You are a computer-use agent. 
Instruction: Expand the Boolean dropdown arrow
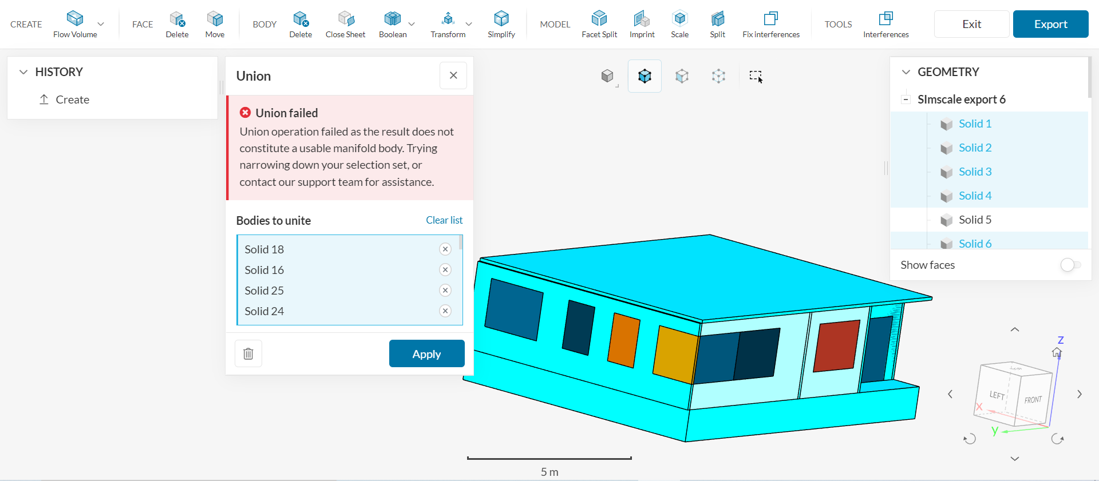pos(412,24)
